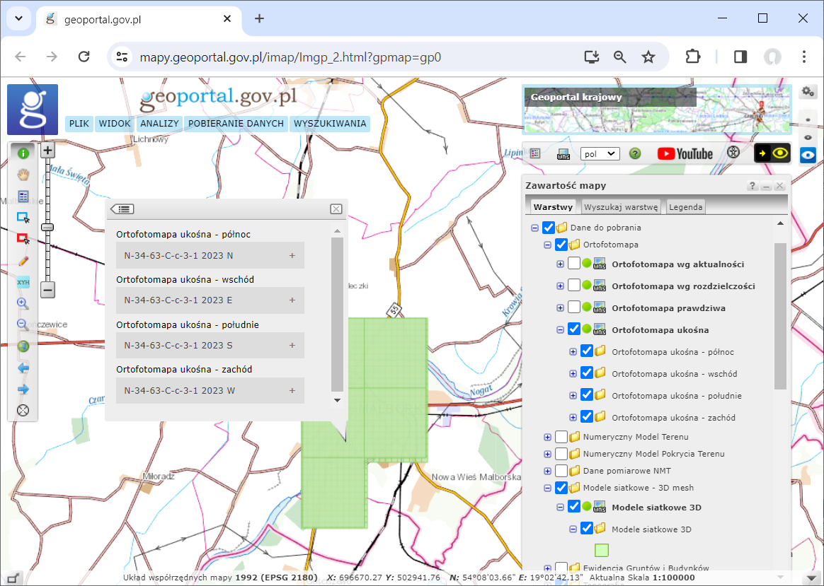824x586 pixels.
Task: Open the YouTube channel link icon
Action: click(x=685, y=153)
